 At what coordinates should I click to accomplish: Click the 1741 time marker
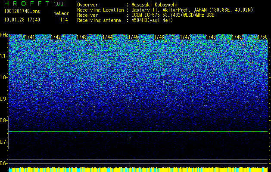point(30,37)
